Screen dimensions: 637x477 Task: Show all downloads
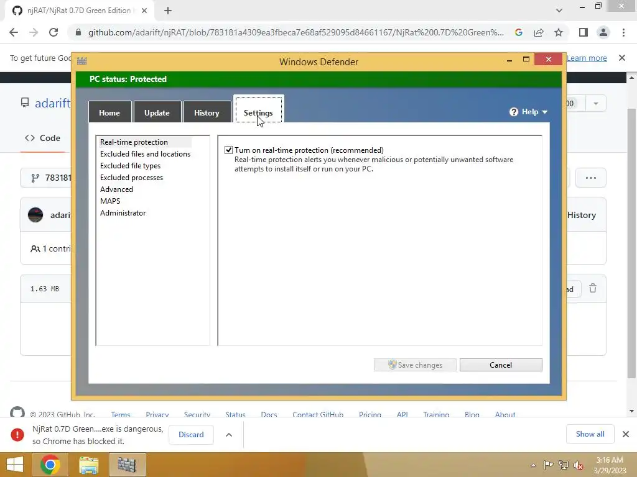point(590,434)
